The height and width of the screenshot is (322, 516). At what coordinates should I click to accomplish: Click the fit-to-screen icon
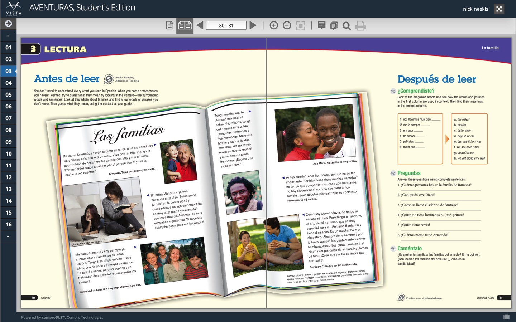click(x=300, y=25)
